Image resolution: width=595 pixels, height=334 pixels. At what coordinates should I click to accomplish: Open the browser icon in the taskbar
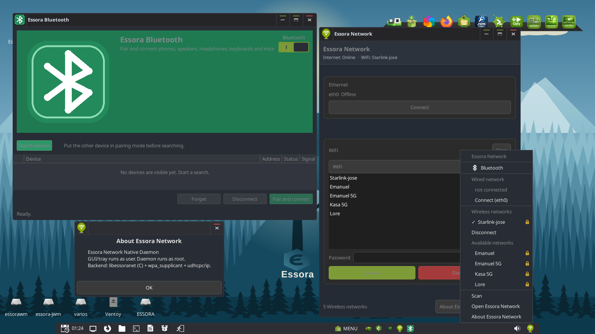coord(107,328)
